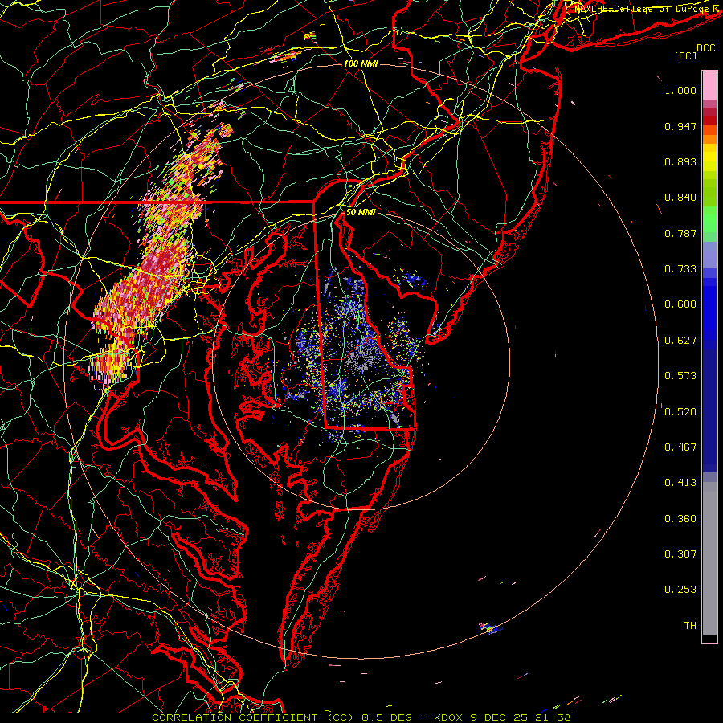The image size is (723, 723).
Task: Select the 0.893 scale value
Action: pyautogui.click(x=680, y=161)
